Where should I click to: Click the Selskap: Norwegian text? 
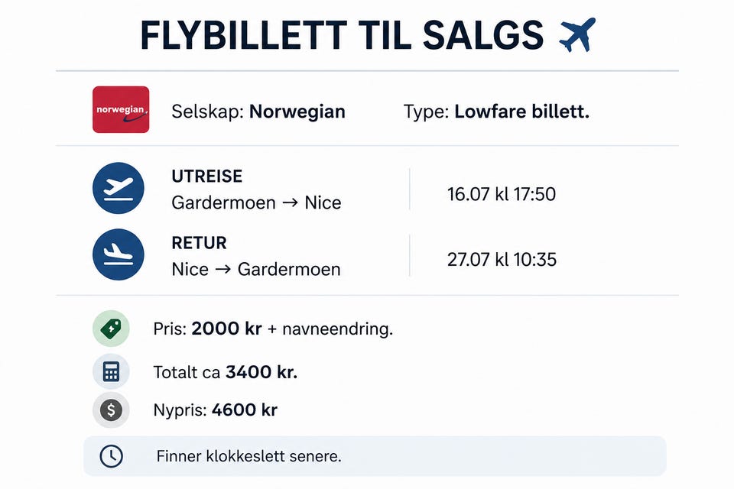[258, 112]
